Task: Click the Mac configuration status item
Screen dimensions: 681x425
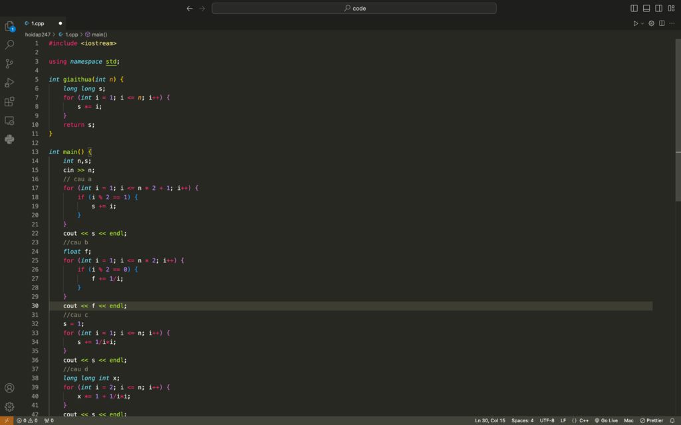Action: point(628,420)
